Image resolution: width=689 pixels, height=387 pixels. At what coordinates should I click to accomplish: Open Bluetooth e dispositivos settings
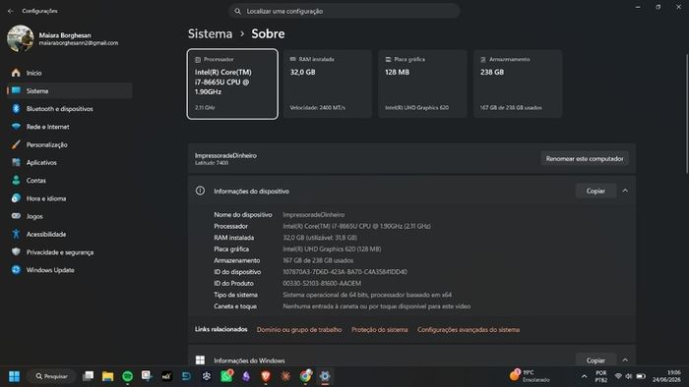coord(70,109)
